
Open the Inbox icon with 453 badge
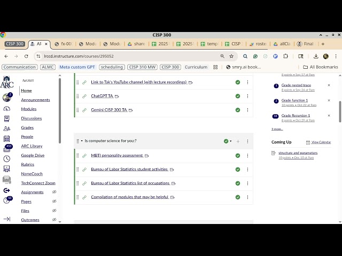7,149
